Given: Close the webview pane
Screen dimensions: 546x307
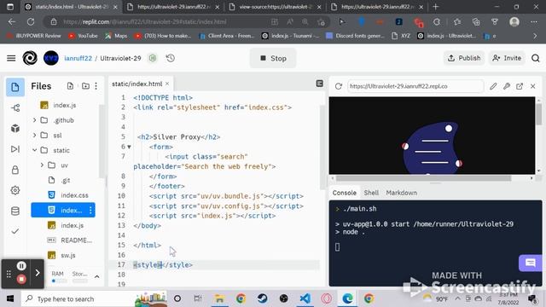Looking at the screenshot, I should click(532, 86).
